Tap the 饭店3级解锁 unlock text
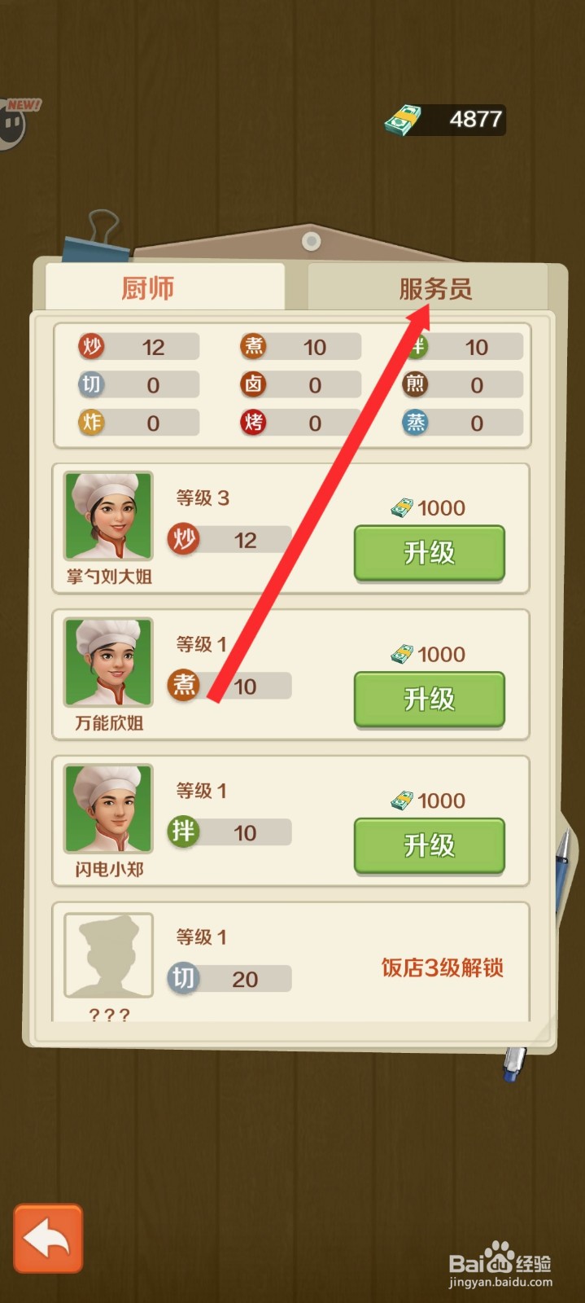This screenshot has height=1303, width=585. 443,967
